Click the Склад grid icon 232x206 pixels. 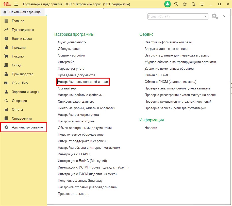[6, 65]
